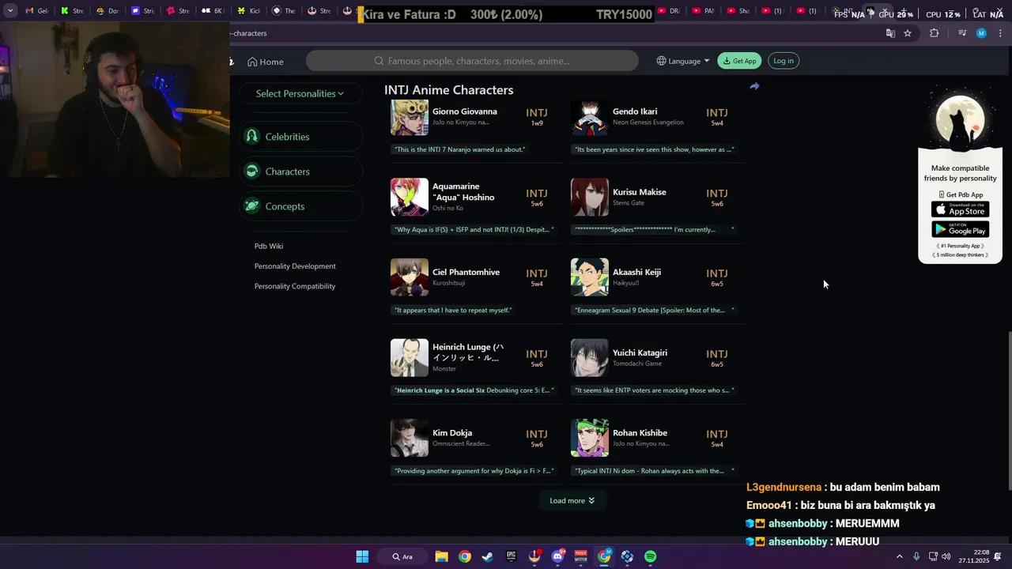Open the taskbar clock 22:08
Viewport: 1012px width, 569px height.
pyautogui.click(x=975, y=556)
